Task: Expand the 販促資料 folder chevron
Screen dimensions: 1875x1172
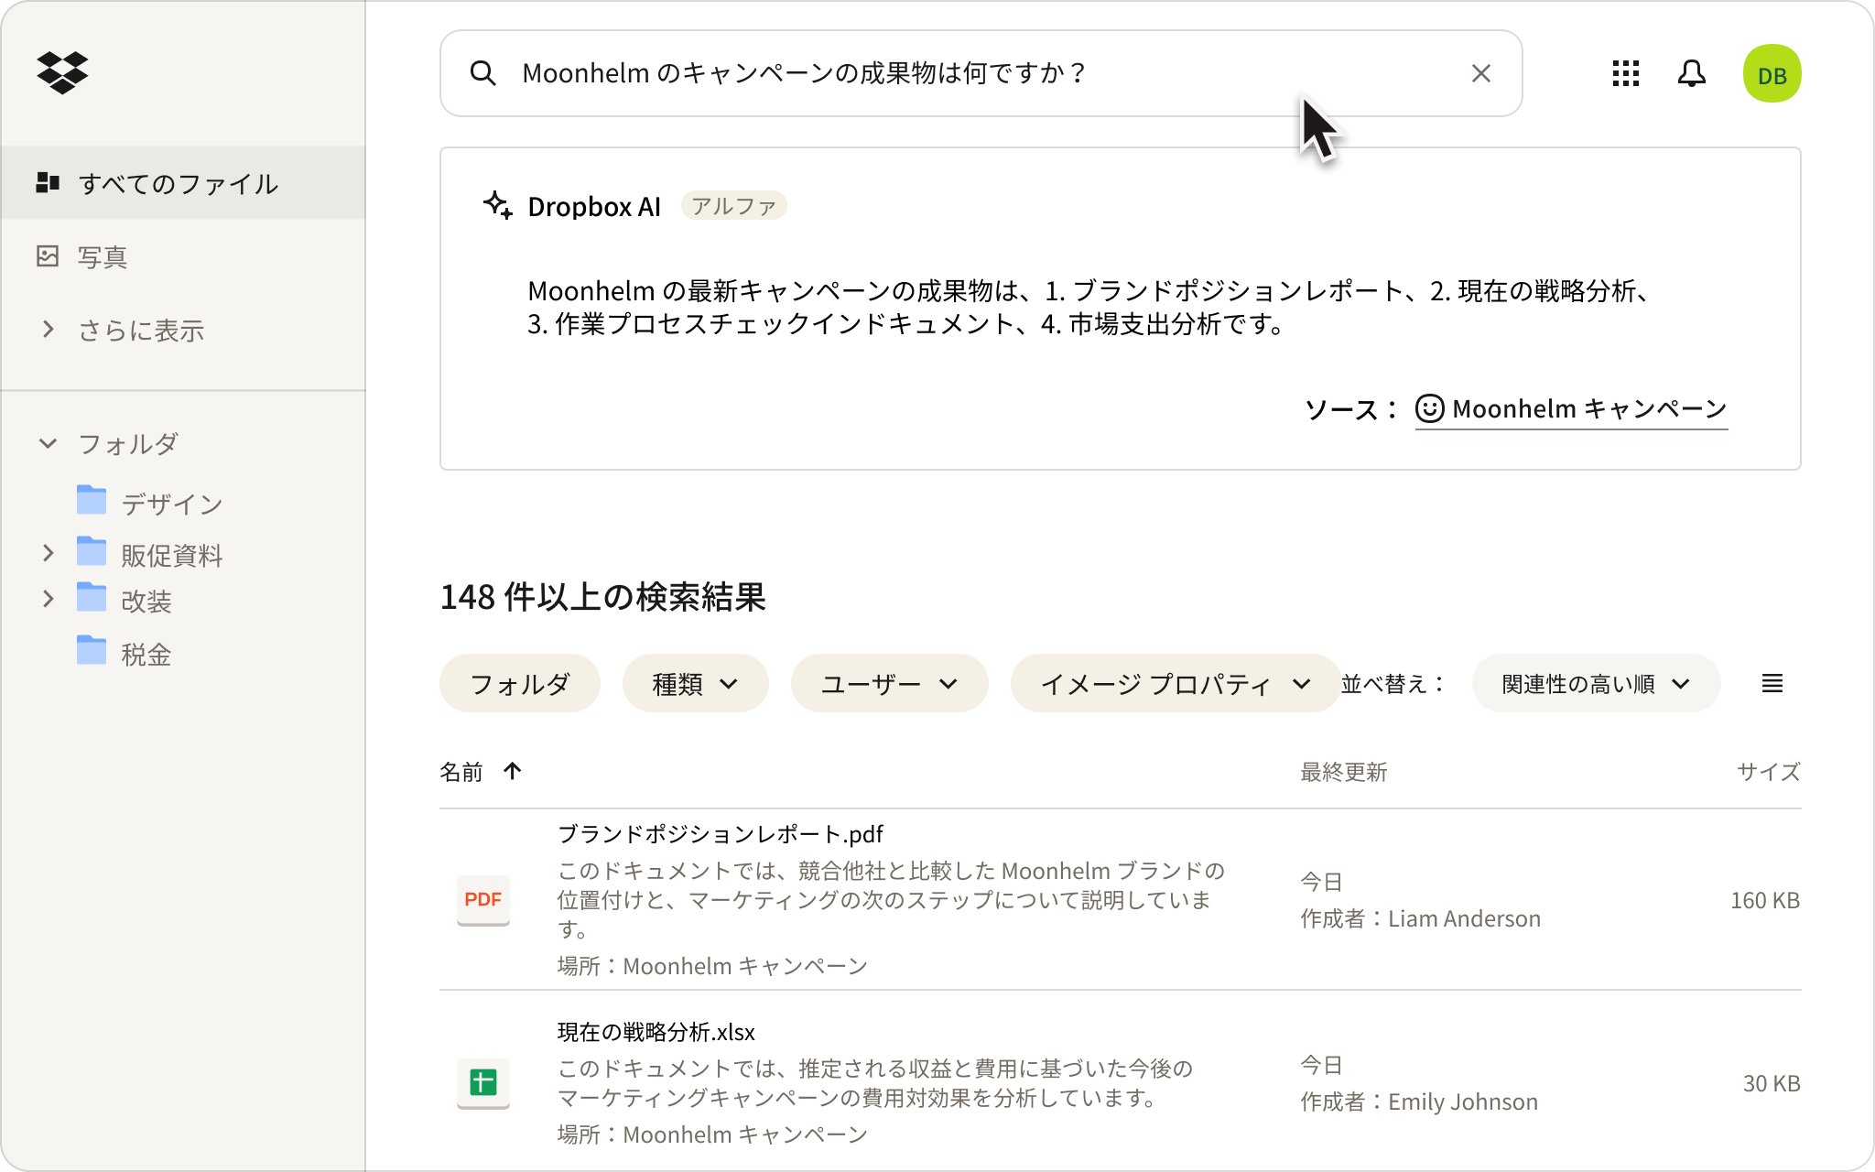Action: [49, 553]
